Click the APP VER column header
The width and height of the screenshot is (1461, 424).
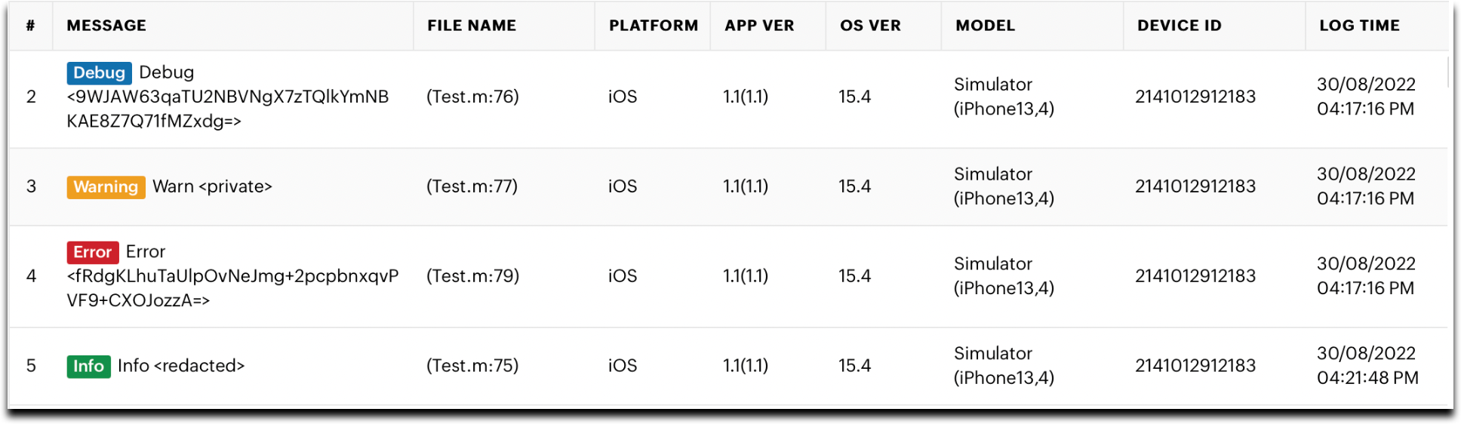759,26
